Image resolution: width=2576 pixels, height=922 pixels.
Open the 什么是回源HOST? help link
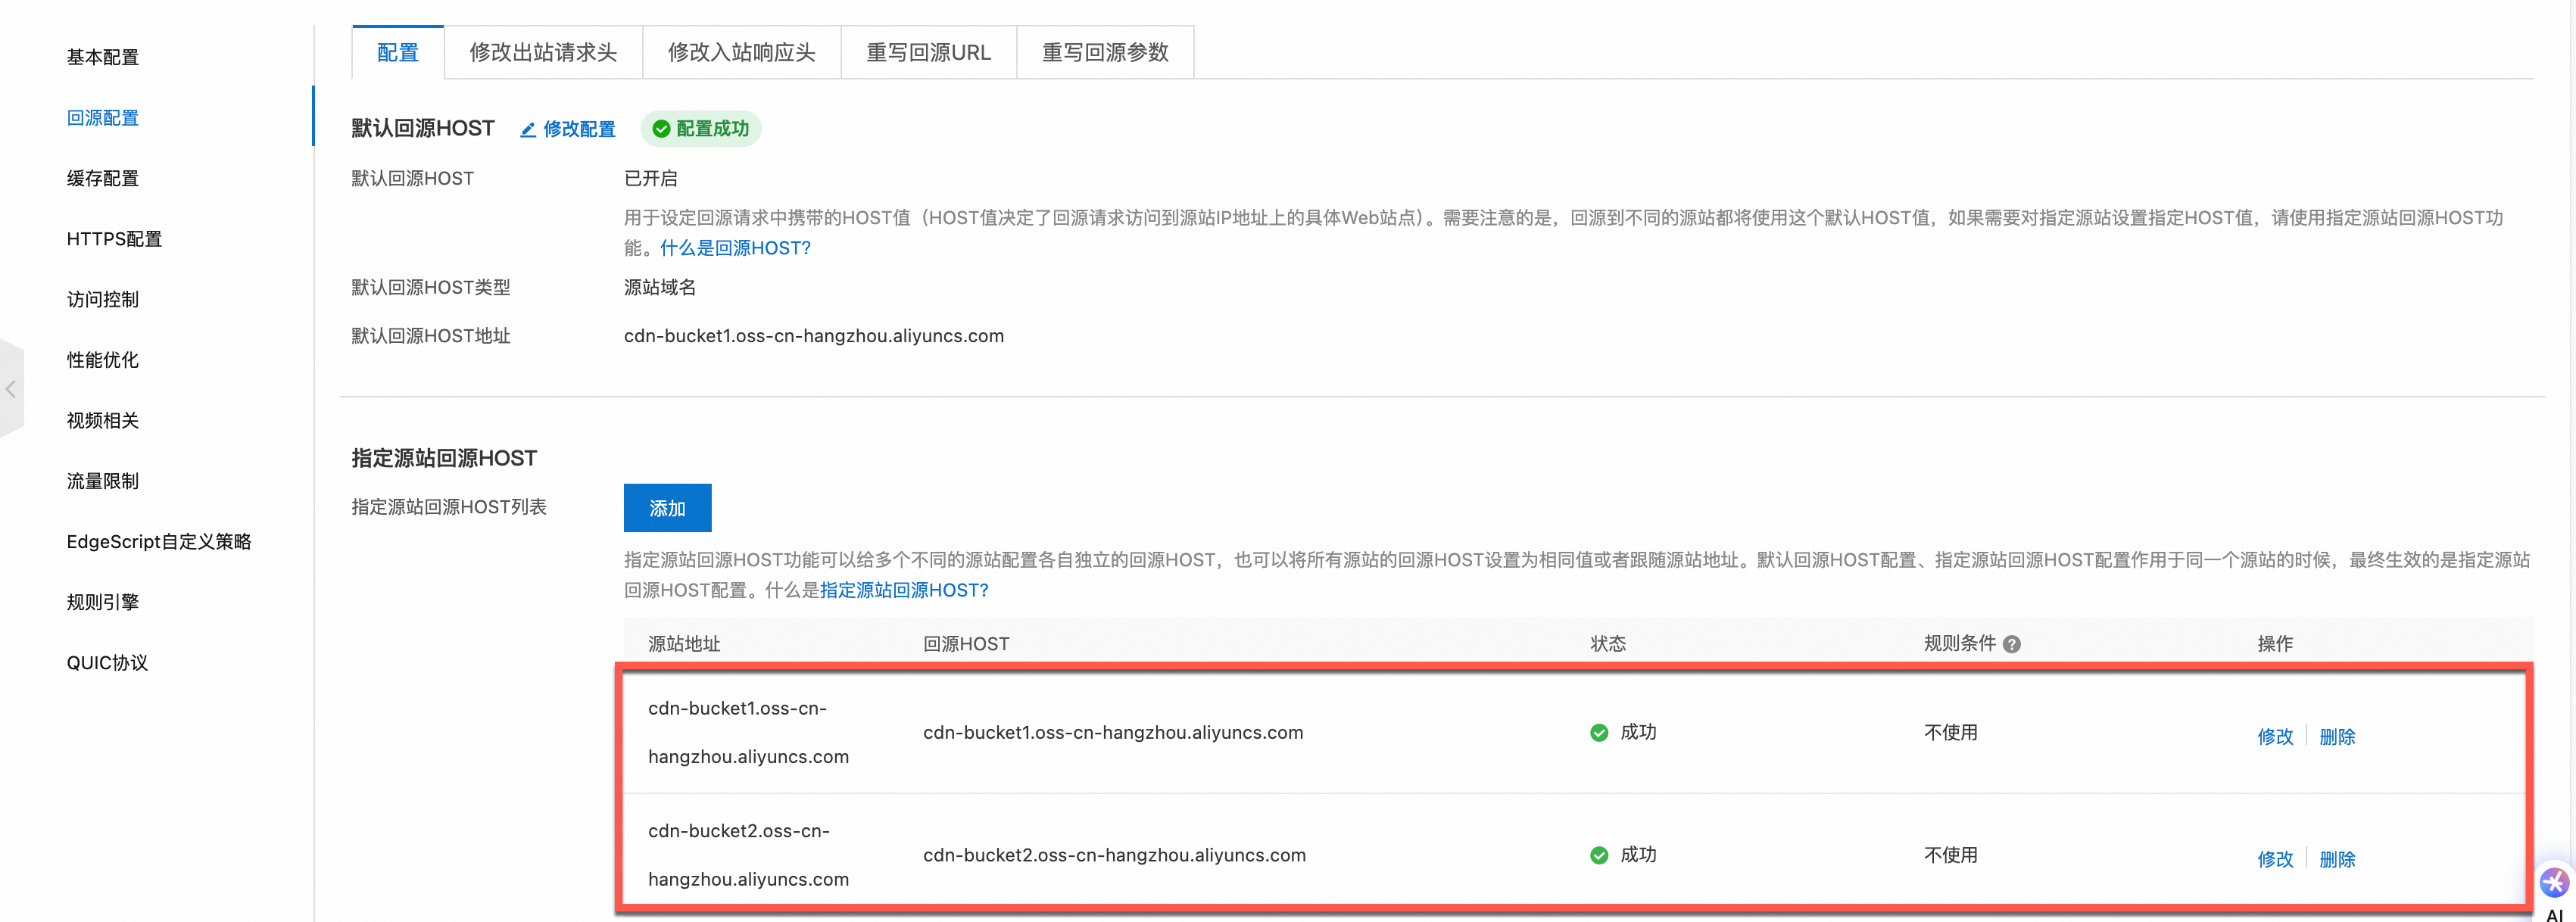735,248
